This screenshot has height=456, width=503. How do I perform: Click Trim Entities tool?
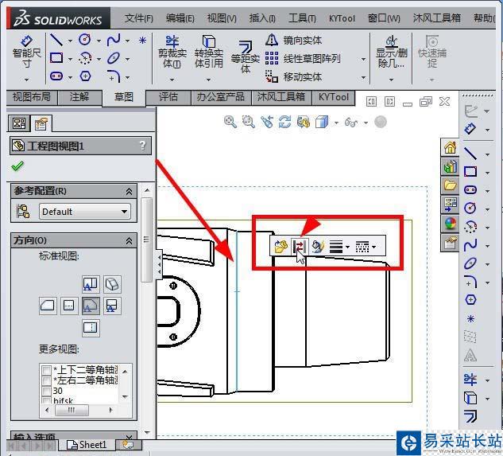point(172,53)
